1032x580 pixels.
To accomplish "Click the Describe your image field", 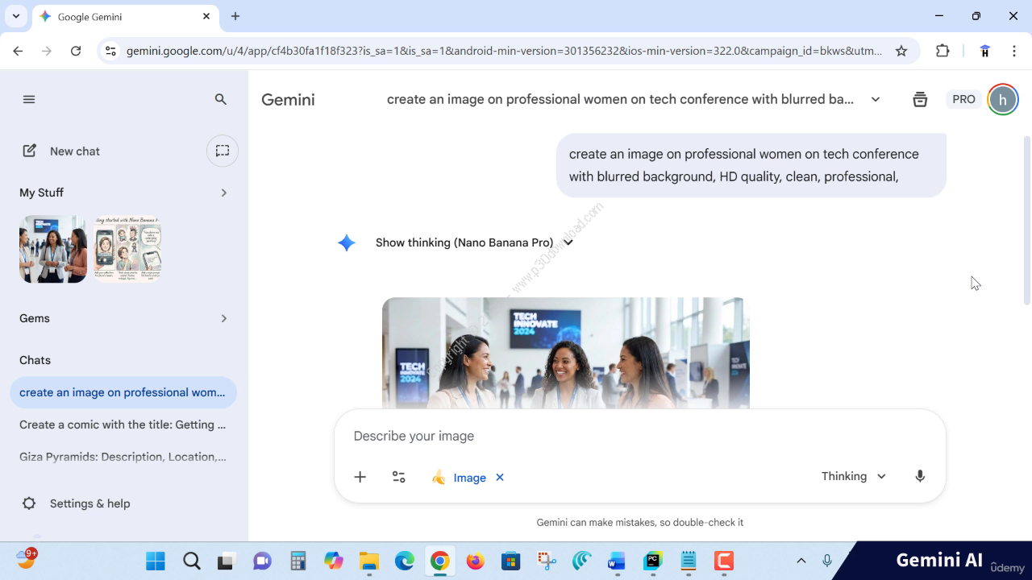I will point(629,436).
